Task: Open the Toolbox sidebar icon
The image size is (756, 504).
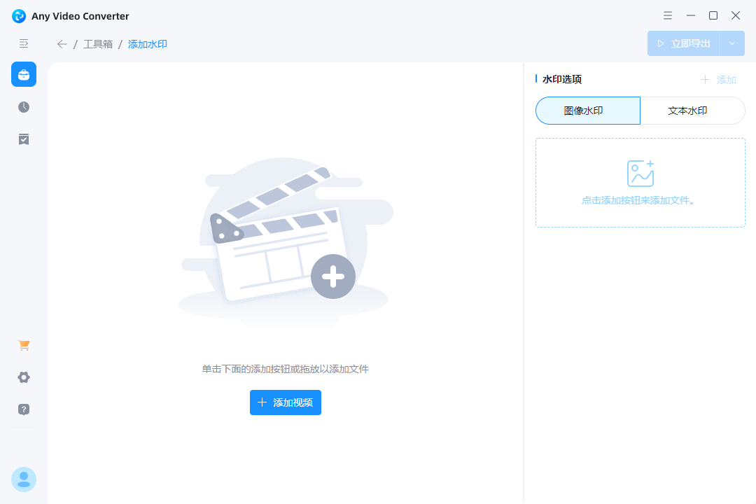Action: tap(23, 74)
